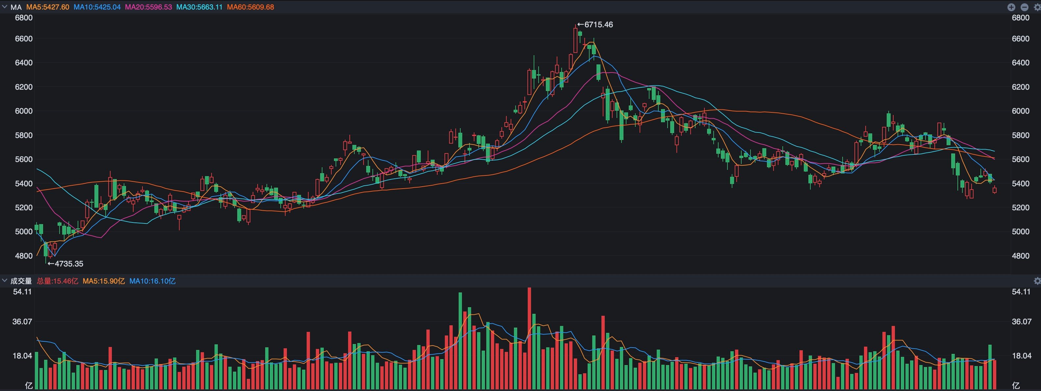Click the 4735.35 low price marker
This screenshot has height=391, width=1041.
pyautogui.click(x=65, y=264)
